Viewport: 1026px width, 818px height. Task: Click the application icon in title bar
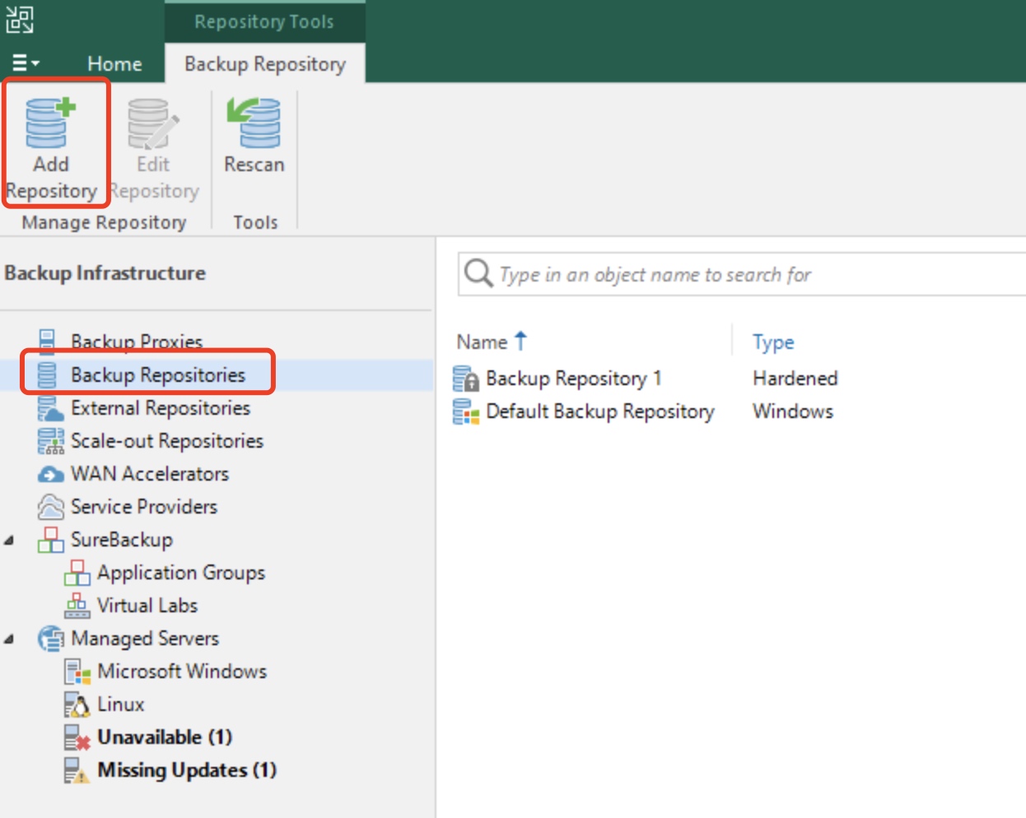click(x=20, y=20)
